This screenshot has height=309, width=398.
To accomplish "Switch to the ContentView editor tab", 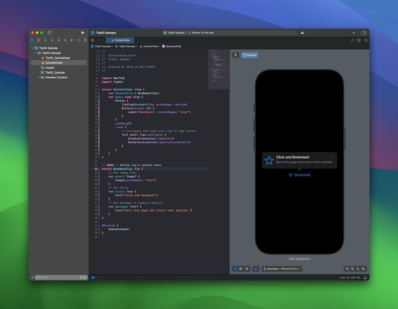I will click(x=120, y=40).
